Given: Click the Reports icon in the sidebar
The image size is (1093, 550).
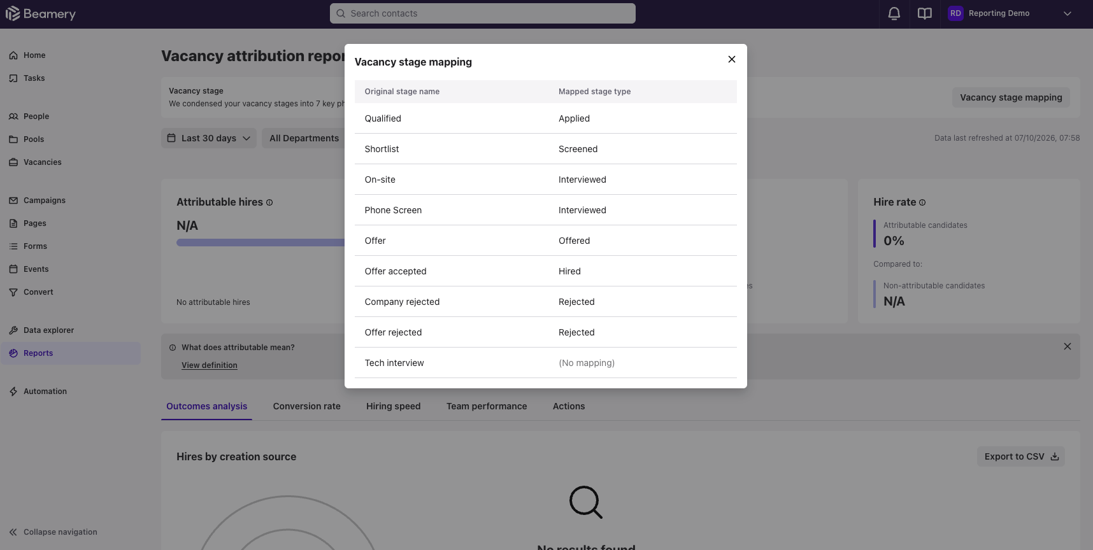Looking at the screenshot, I should click(13, 353).
